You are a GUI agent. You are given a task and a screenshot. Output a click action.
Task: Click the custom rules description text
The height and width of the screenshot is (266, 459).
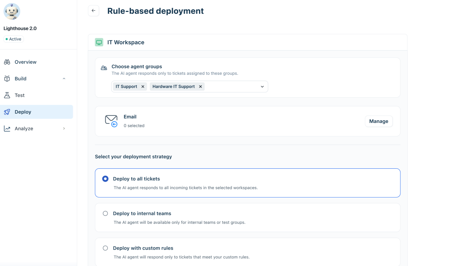point(182,257)
